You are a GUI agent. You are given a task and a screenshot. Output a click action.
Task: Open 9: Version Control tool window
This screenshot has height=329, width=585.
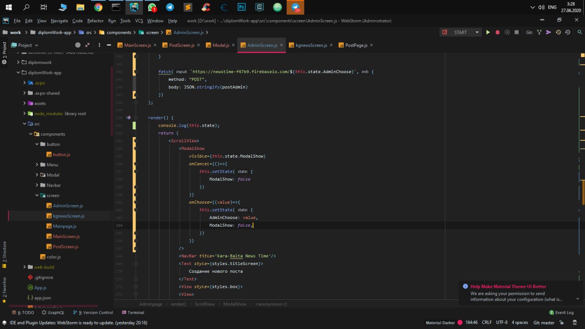(x=93, y=313)
